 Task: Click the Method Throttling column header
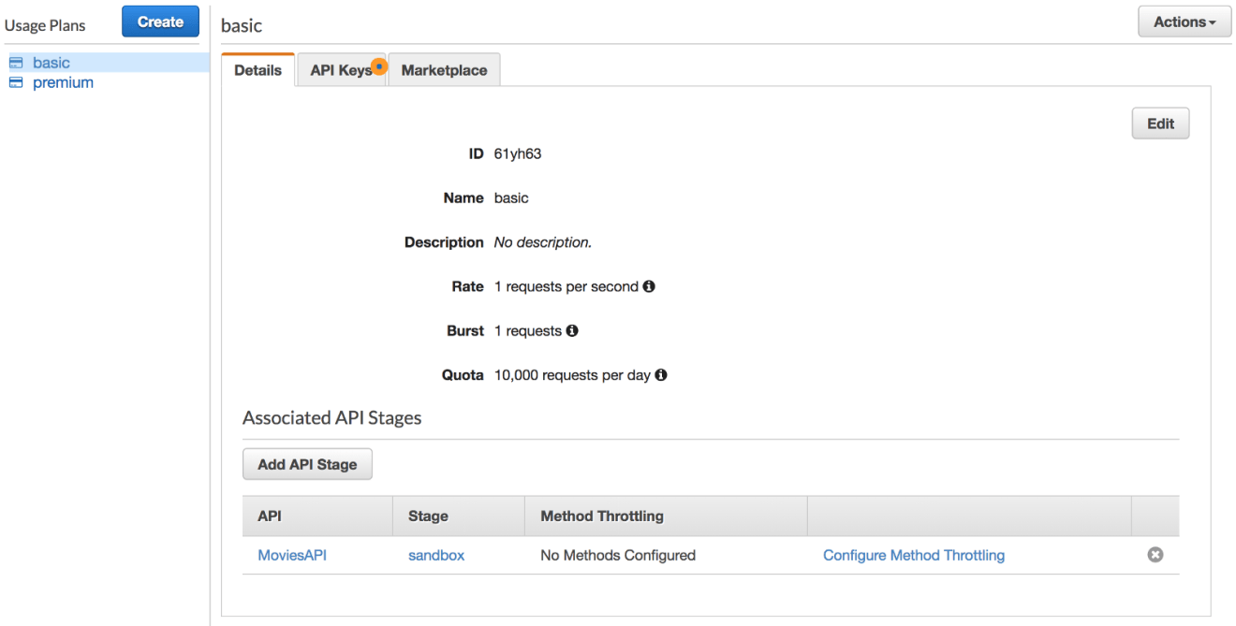[x=602, y=516]
